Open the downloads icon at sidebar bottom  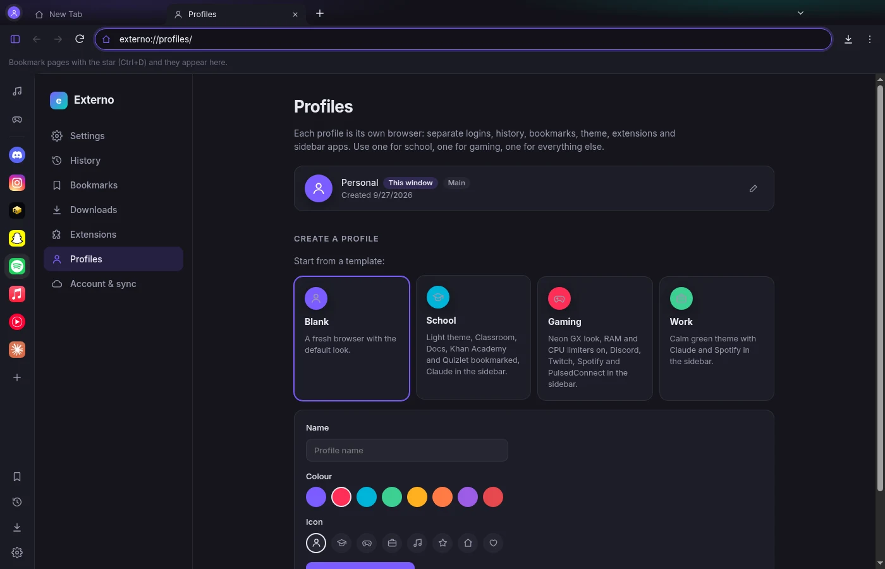[x=17, y=527]
